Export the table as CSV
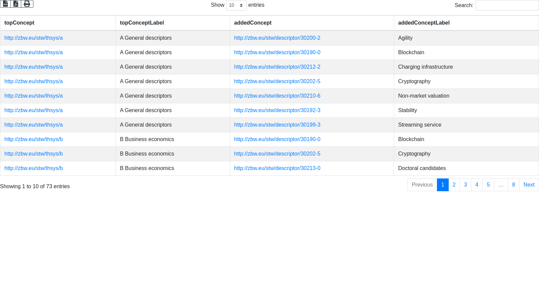 pos(5,4)
